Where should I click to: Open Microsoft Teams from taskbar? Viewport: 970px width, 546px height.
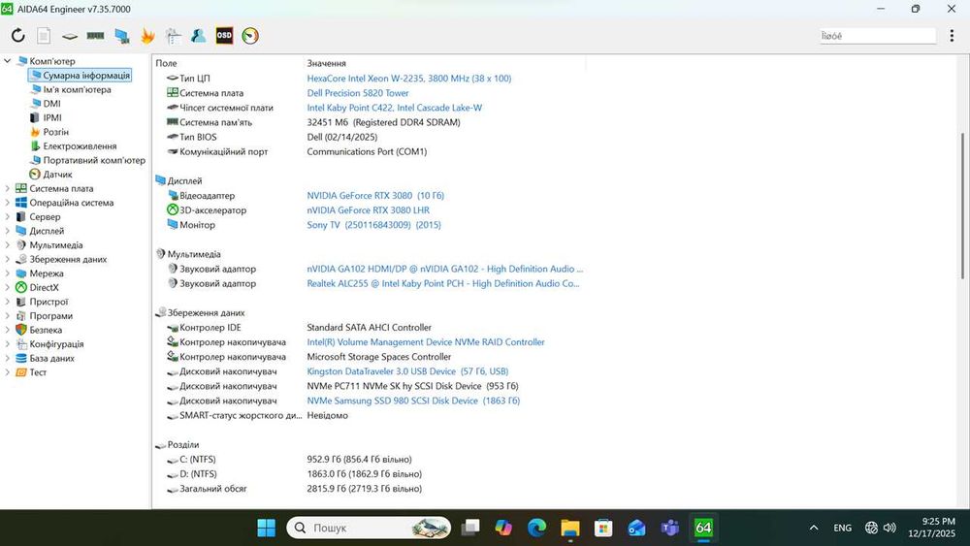tap(670, 528)
